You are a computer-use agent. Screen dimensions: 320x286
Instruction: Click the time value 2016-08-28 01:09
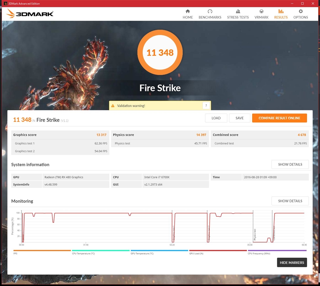[x=260, y=177]
